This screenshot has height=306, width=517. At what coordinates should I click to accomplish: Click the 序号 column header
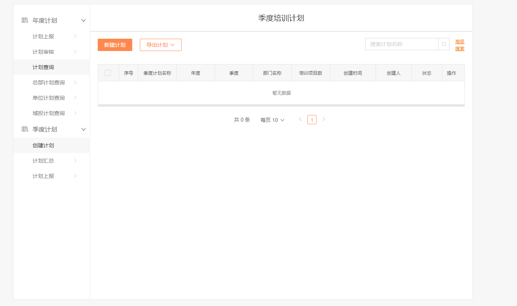[x=128, y=73]
